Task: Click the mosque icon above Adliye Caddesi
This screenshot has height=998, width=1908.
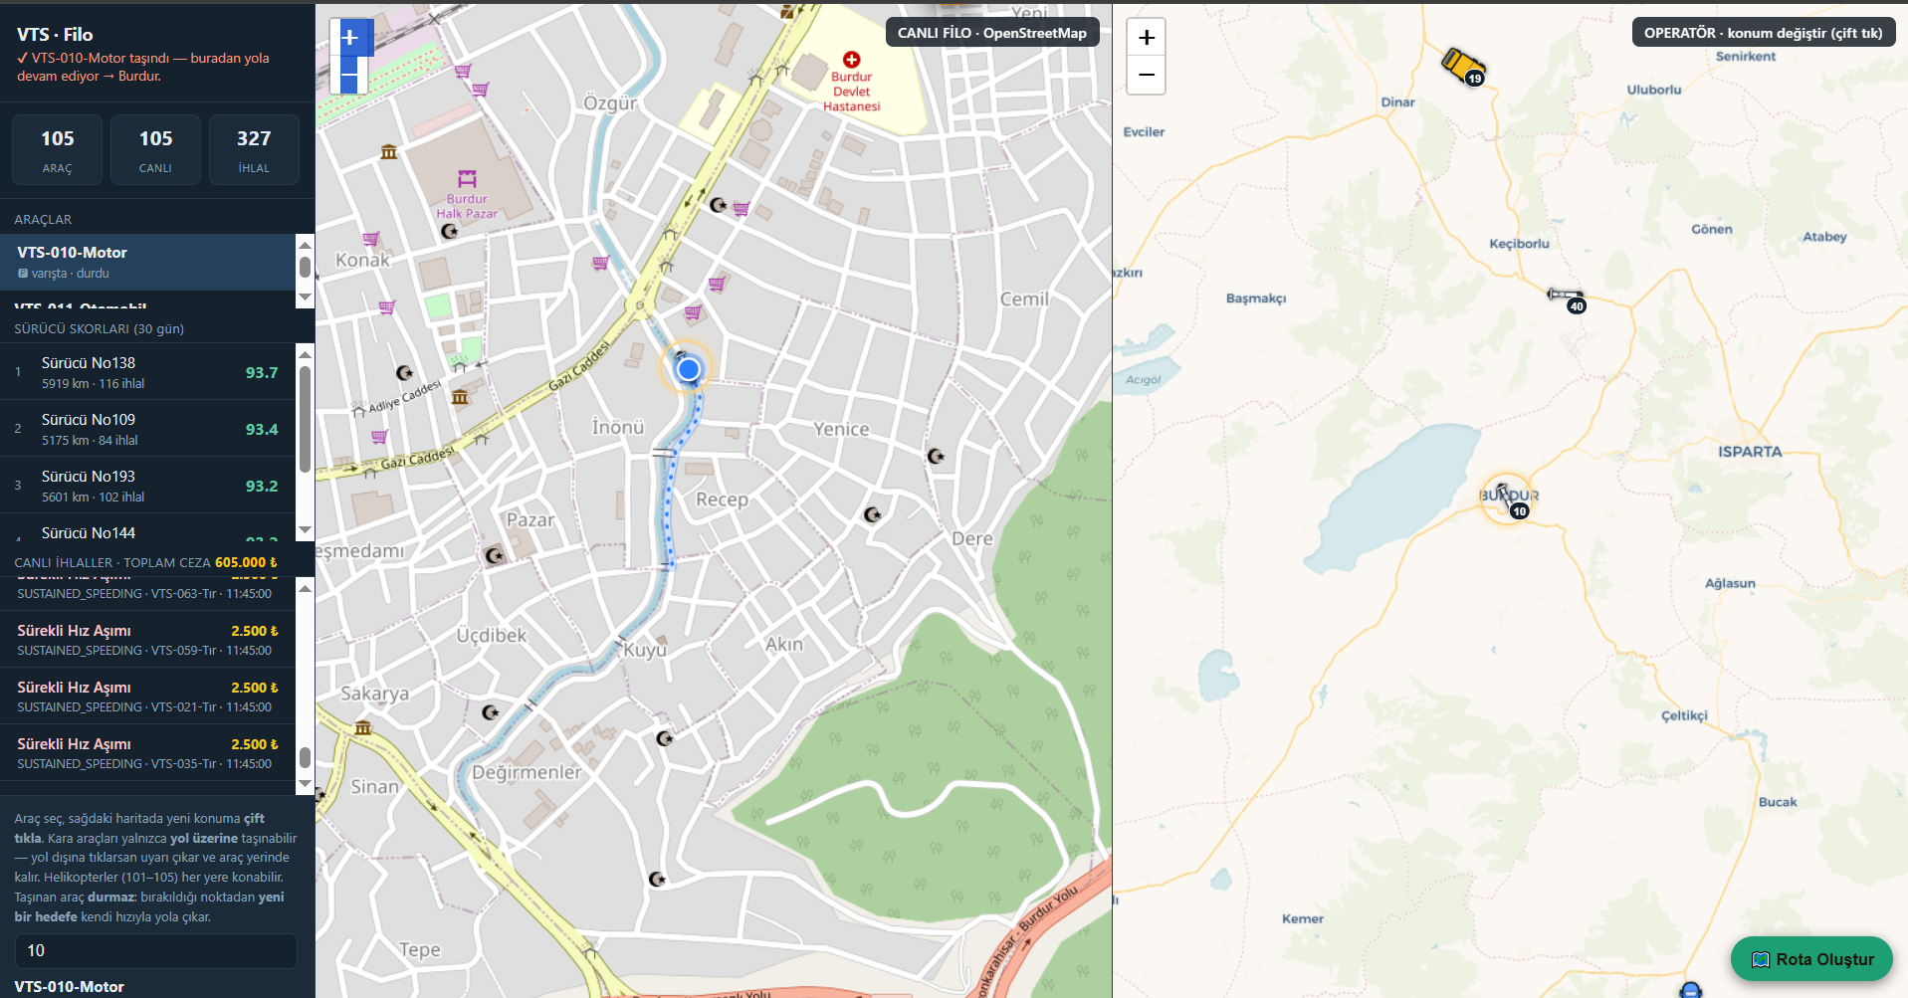Action: [405, 373]
